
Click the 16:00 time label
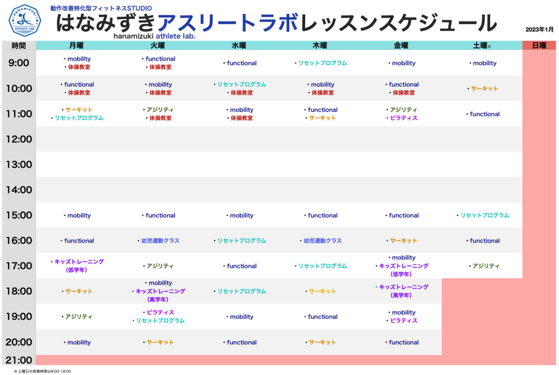(x=19, y=241)
